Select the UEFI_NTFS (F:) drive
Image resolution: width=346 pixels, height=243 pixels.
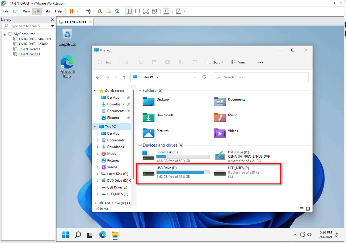237,172
